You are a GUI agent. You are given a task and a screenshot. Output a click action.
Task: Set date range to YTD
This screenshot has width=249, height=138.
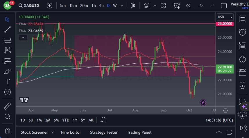click(x=66, y=120)
